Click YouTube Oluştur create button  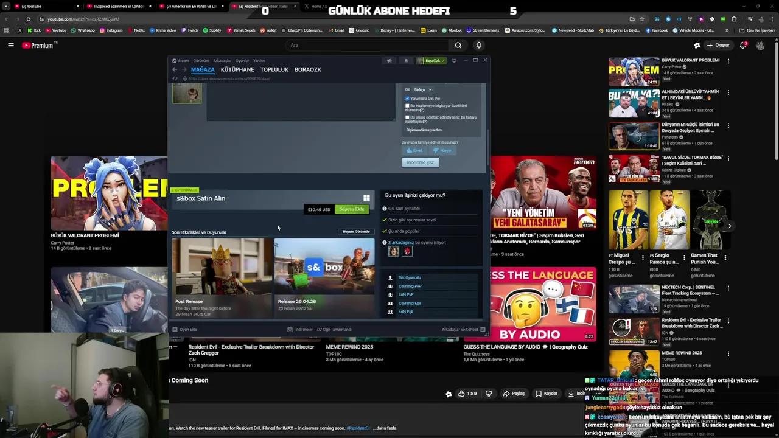[718, 45]
